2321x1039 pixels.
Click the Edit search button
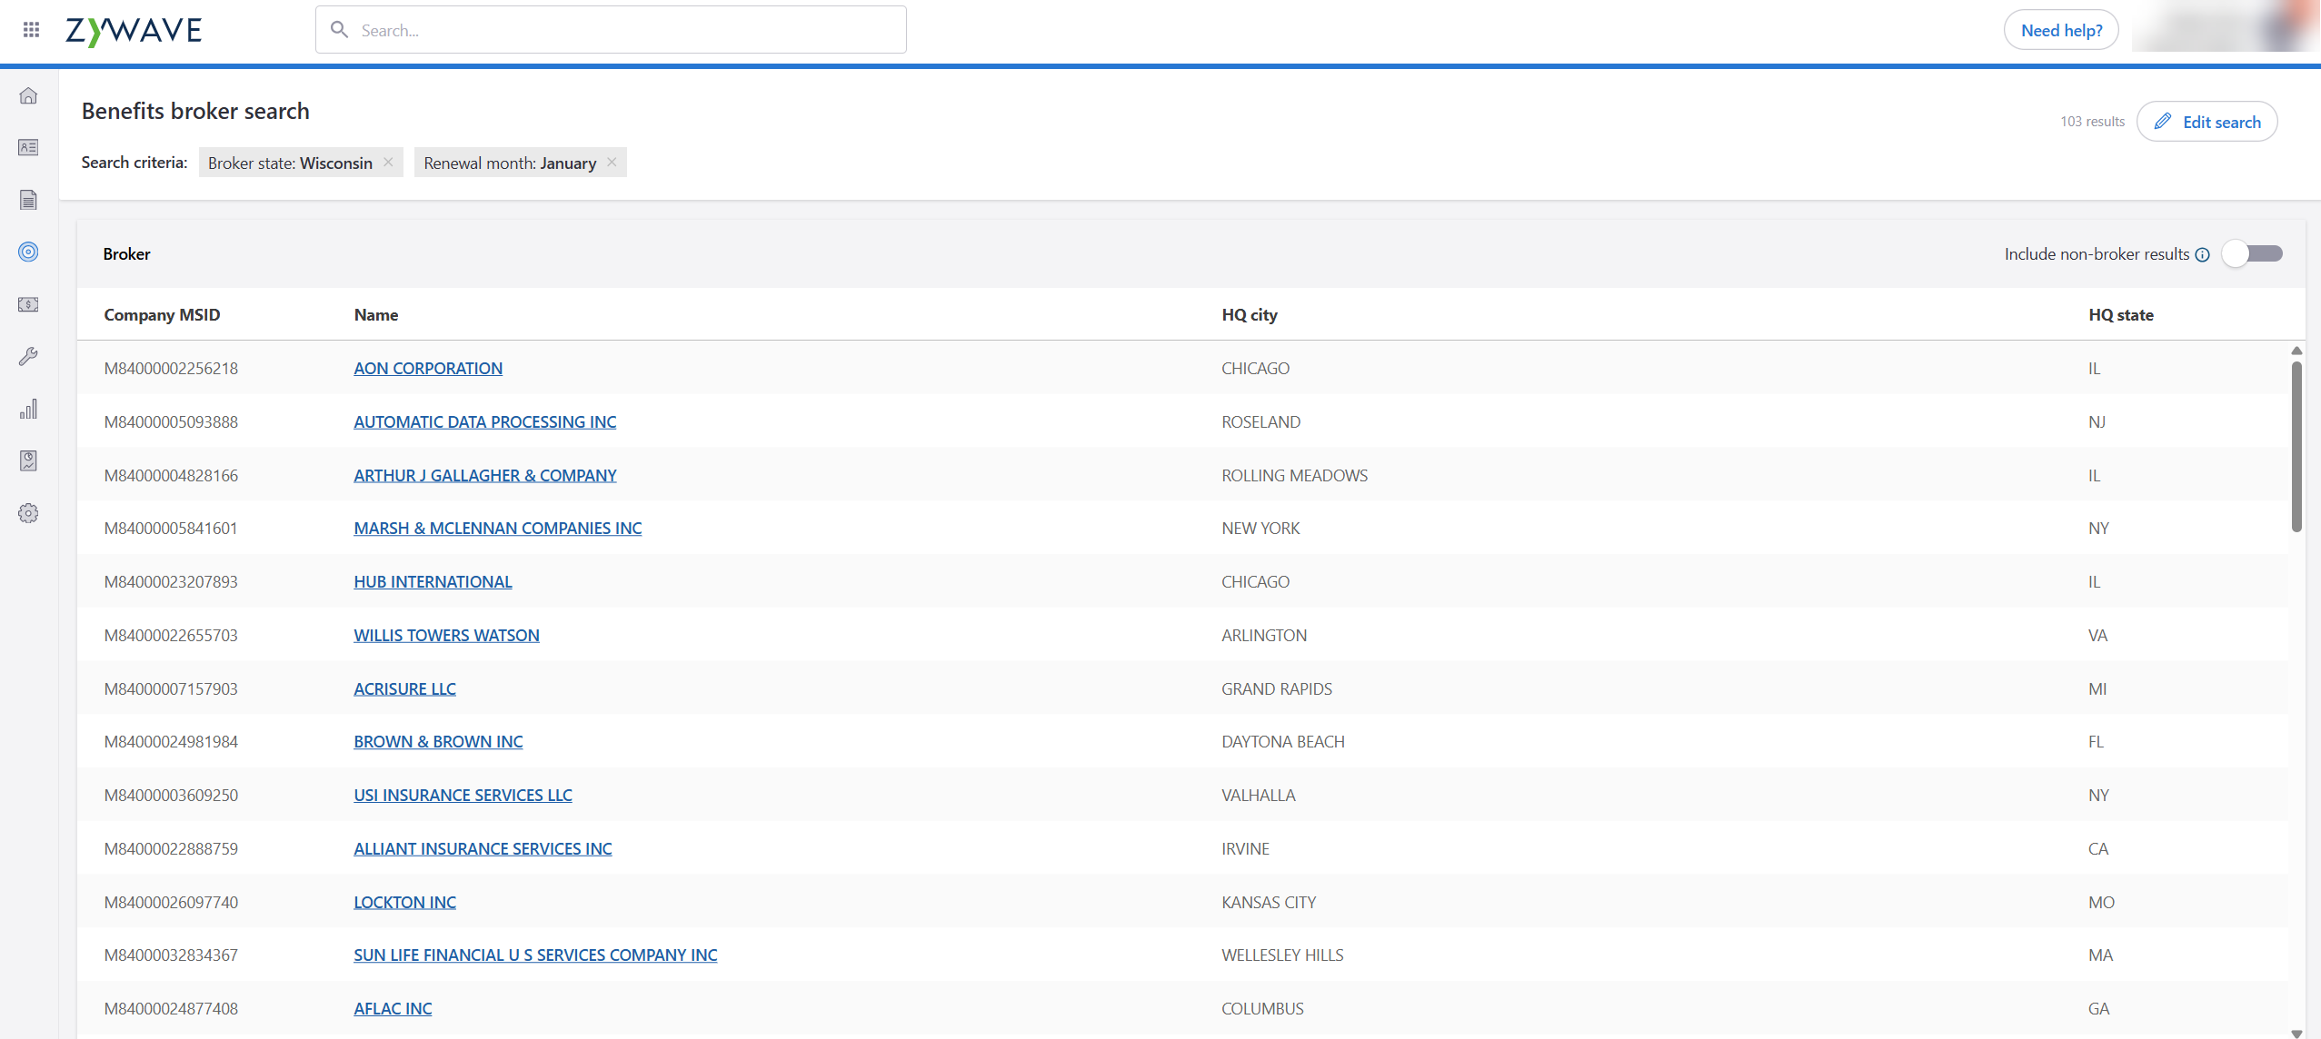2206,122
